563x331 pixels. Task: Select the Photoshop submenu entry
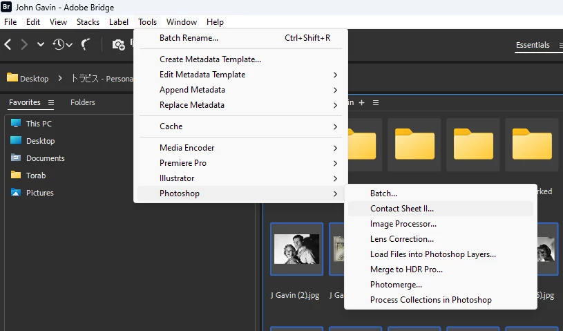(240, 193)
